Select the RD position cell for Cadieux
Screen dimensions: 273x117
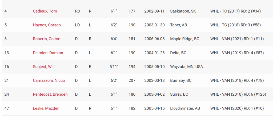(78, 11)
